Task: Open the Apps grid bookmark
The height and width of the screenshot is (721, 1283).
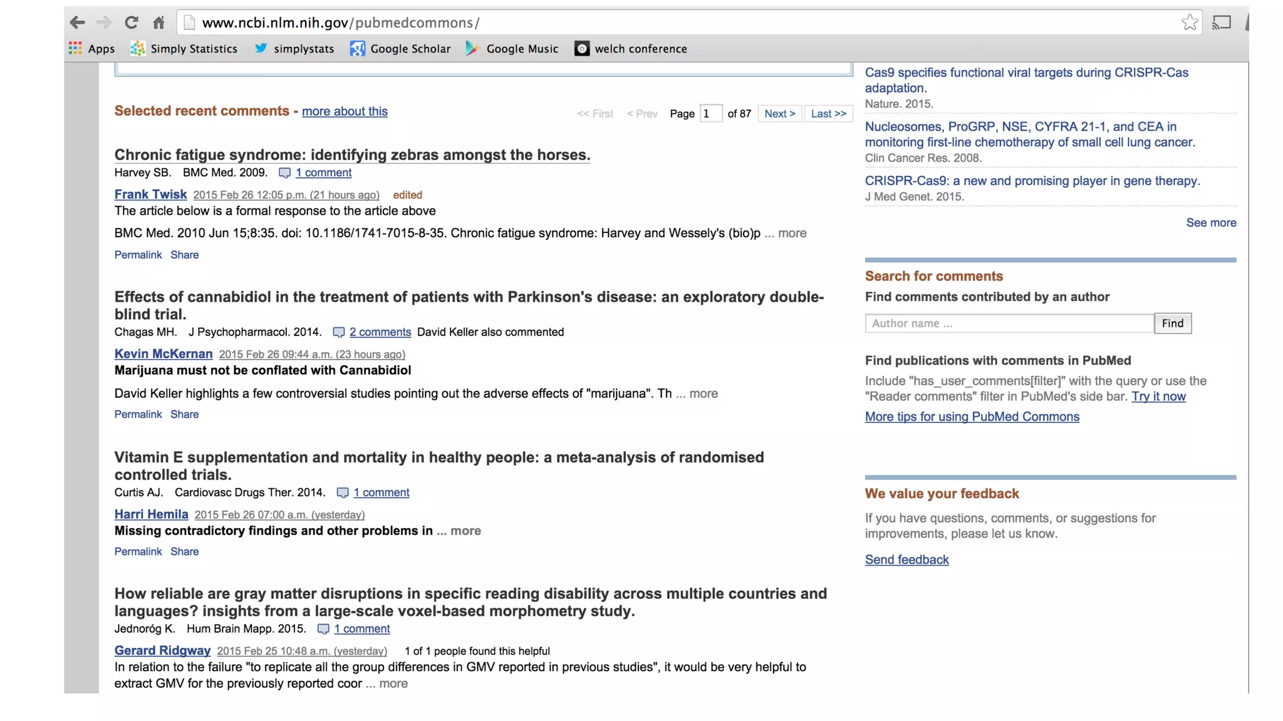Action: [91, 49]
